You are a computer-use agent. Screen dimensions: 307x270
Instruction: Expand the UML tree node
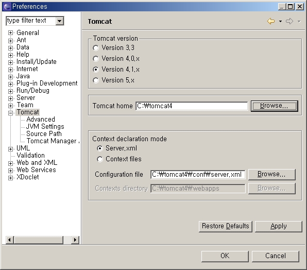coord(11,149)
